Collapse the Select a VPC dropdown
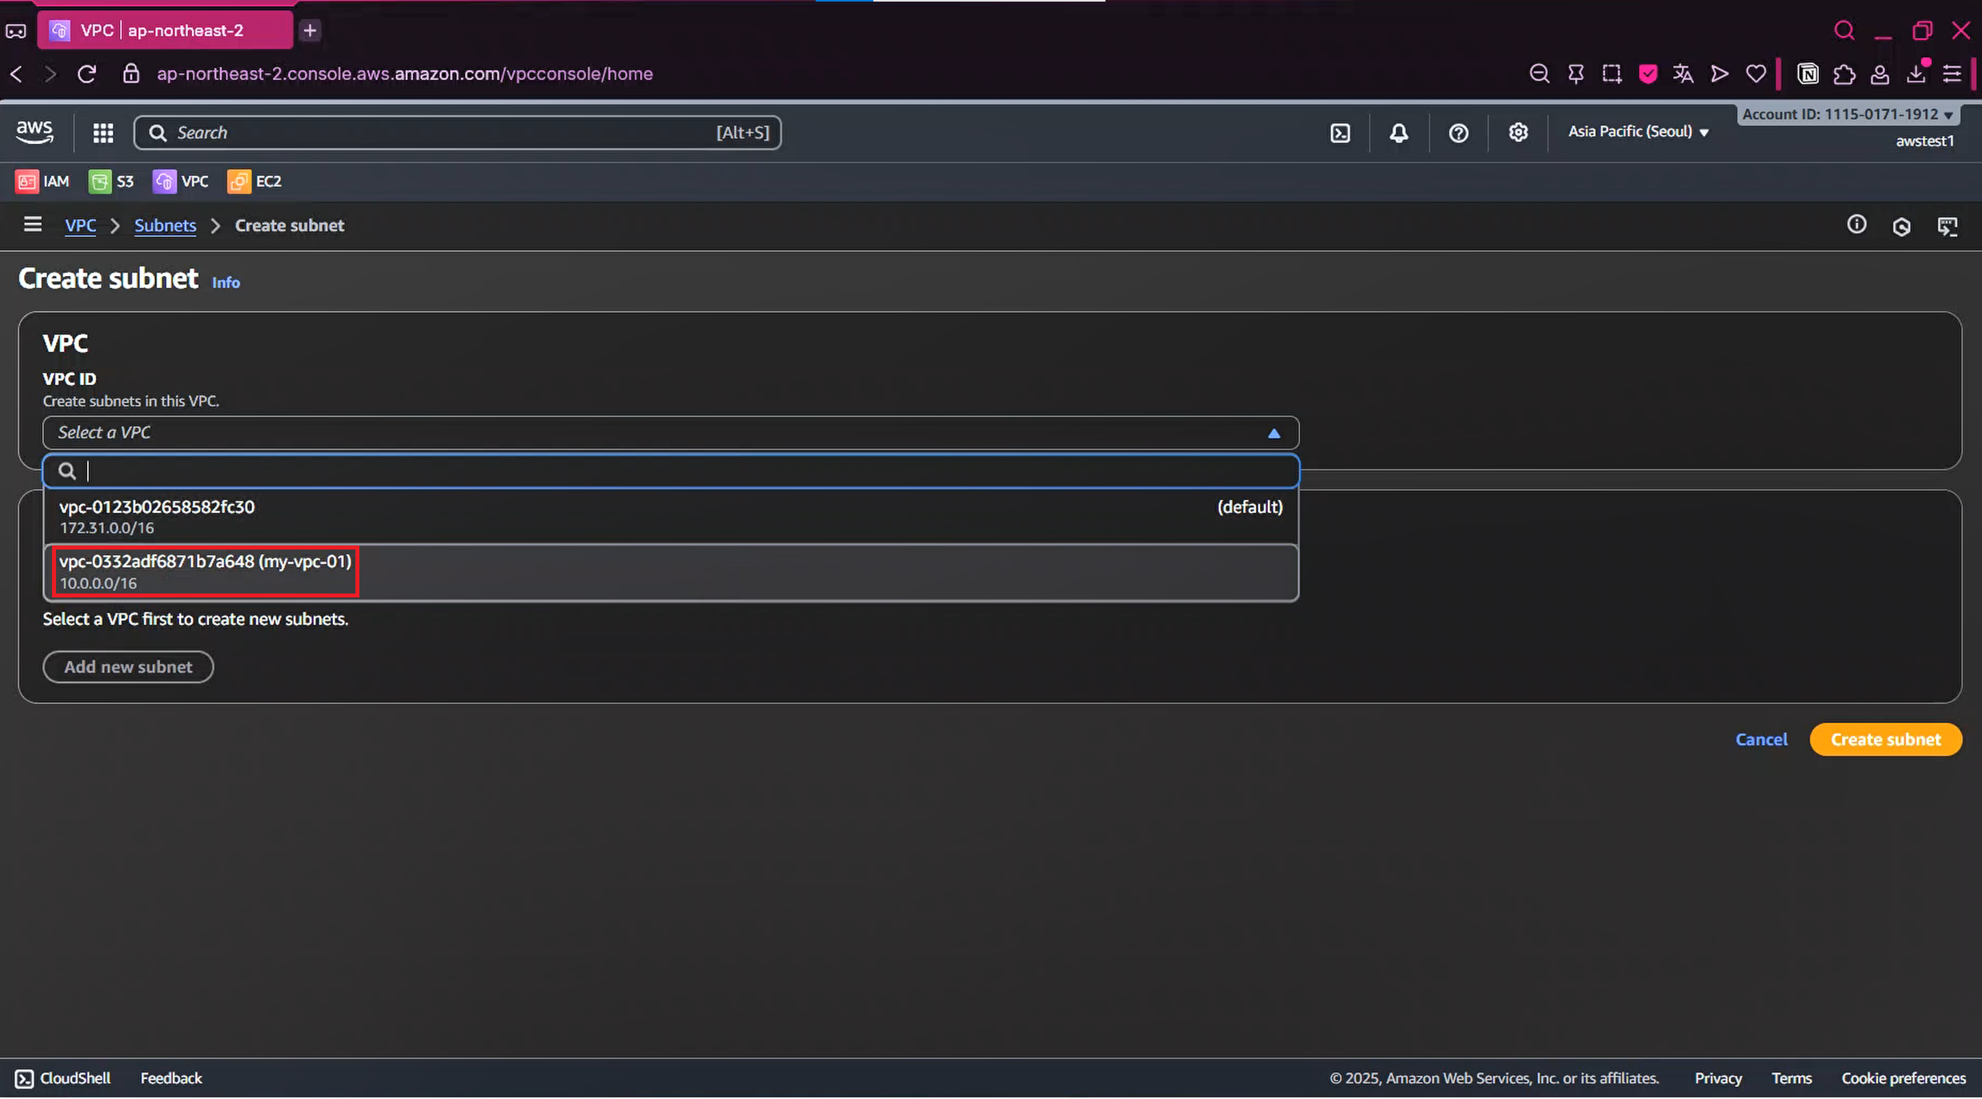The image size is (1982, 1099). (670, 433)
